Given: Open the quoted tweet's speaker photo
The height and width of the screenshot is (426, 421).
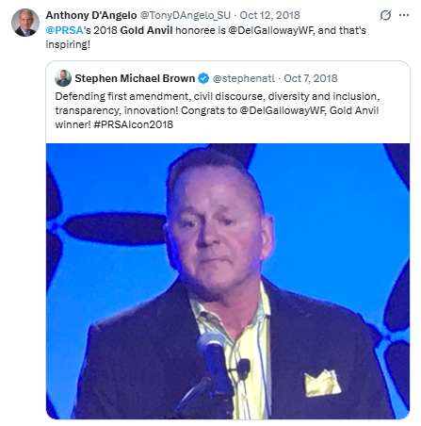Looking at the screenshot, I should 228,281.
